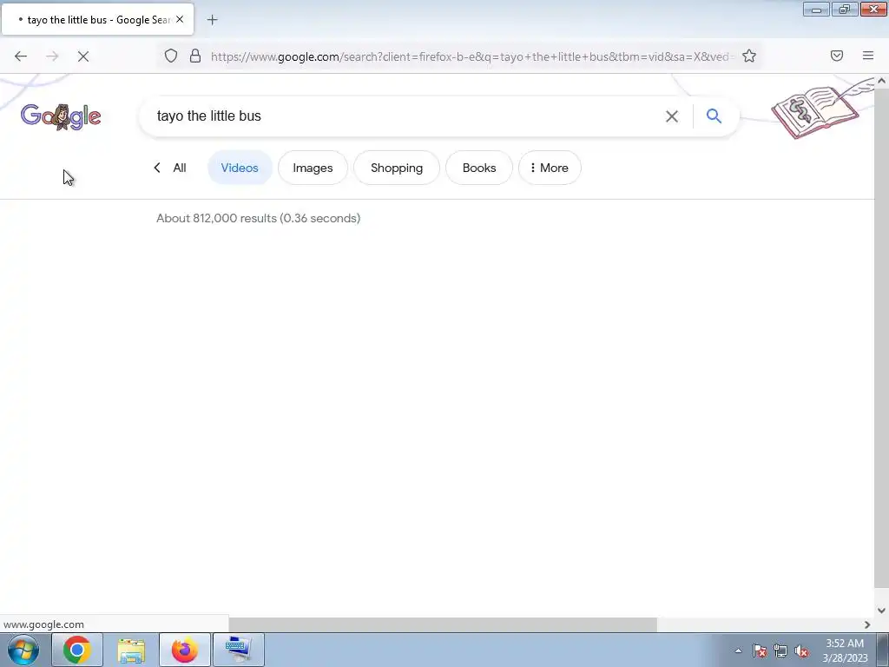Click vertical scrollbar down arrow
This screenshot has width=889, height=667.
coord(882,611)
